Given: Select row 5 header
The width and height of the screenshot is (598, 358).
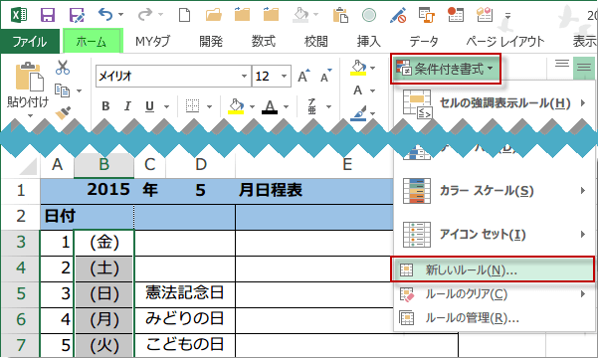Looking at the screenshot, I should coord(21,294).
